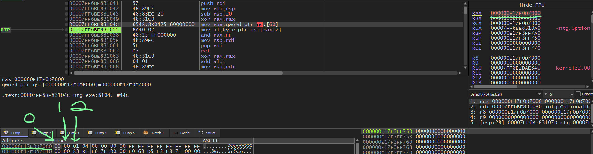
Task: Click the dump Hex column header
Action: 127,141
